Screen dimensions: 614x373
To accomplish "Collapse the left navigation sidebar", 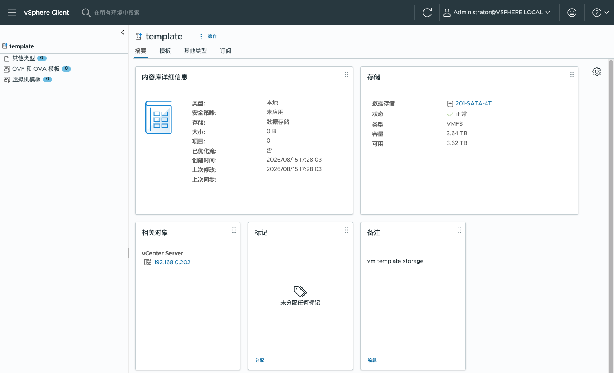I will (122, 32).
